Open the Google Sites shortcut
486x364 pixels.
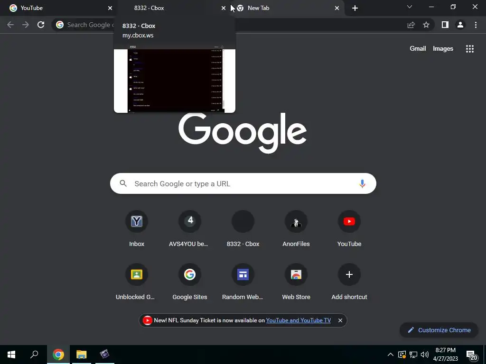pos(190,282)
